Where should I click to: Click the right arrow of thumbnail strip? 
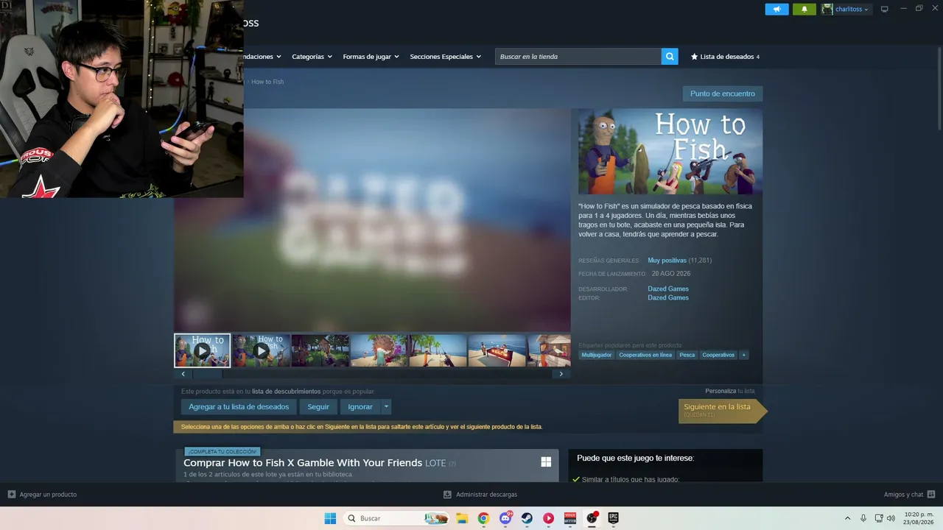[x=561, y=374]
